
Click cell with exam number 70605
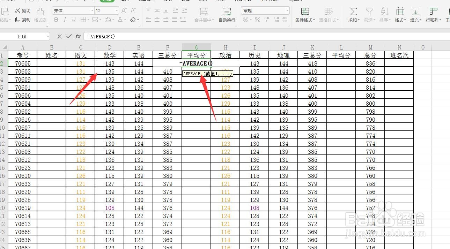pyautogui.click(x=23, y=63)
